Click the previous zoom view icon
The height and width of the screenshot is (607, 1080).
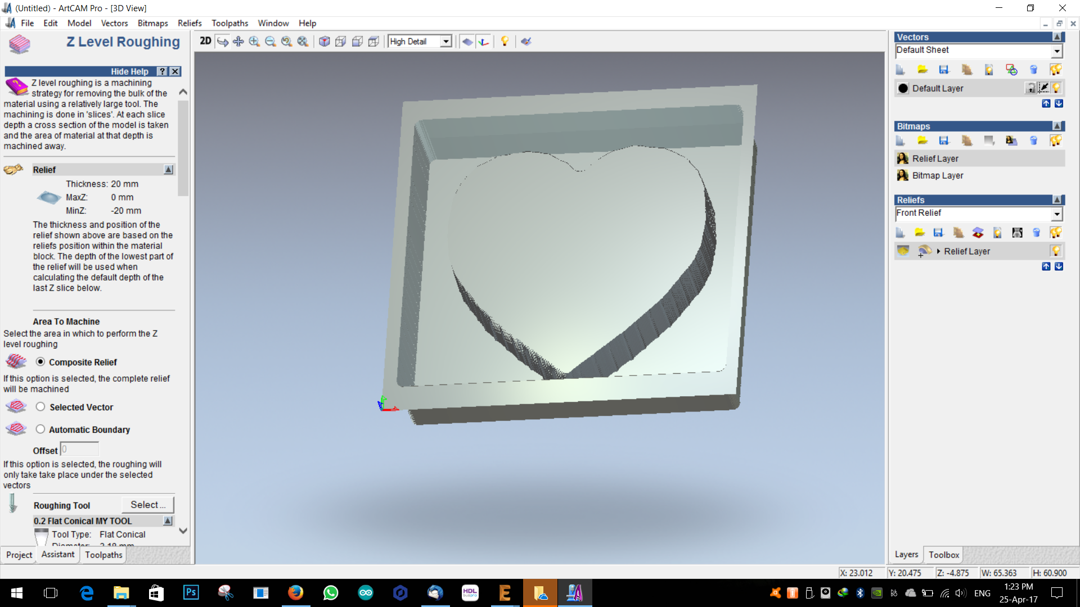287,41
